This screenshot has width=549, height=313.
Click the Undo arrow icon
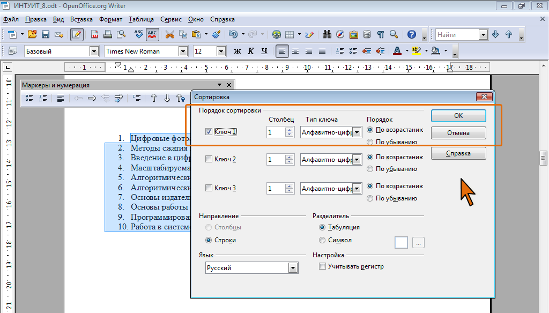click(x=233, y=34)
